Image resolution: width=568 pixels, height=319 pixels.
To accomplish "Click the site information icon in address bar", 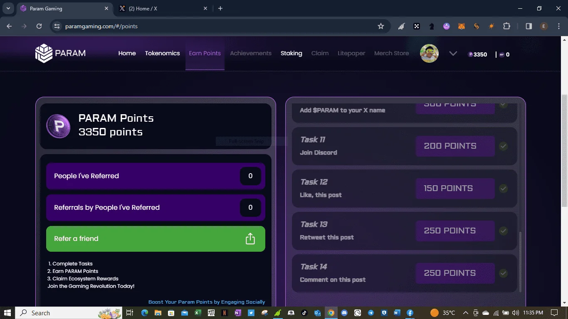I will [x=57, y=26].
